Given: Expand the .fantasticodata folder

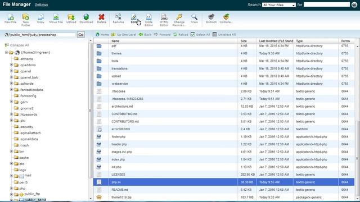Looking at the screenshot, I should tap(11, 90).
